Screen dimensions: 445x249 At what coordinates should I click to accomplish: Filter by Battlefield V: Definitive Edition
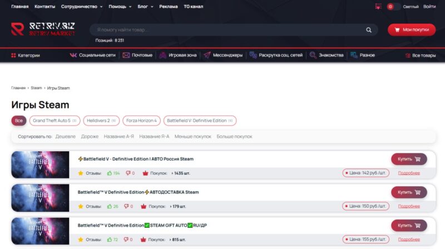[x=200, y=121]
